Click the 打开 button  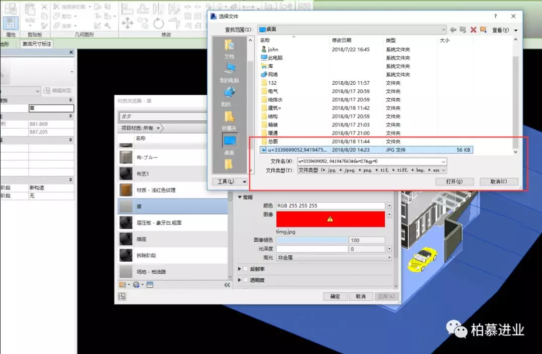454,182
